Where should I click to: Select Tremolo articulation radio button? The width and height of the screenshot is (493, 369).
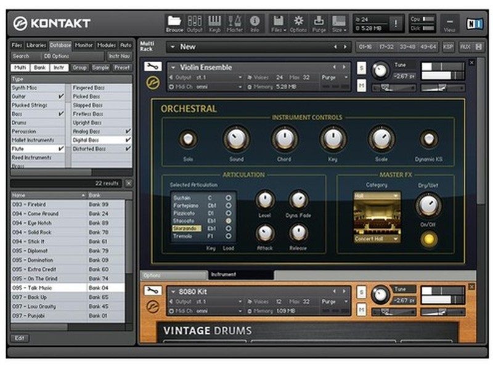229,236
